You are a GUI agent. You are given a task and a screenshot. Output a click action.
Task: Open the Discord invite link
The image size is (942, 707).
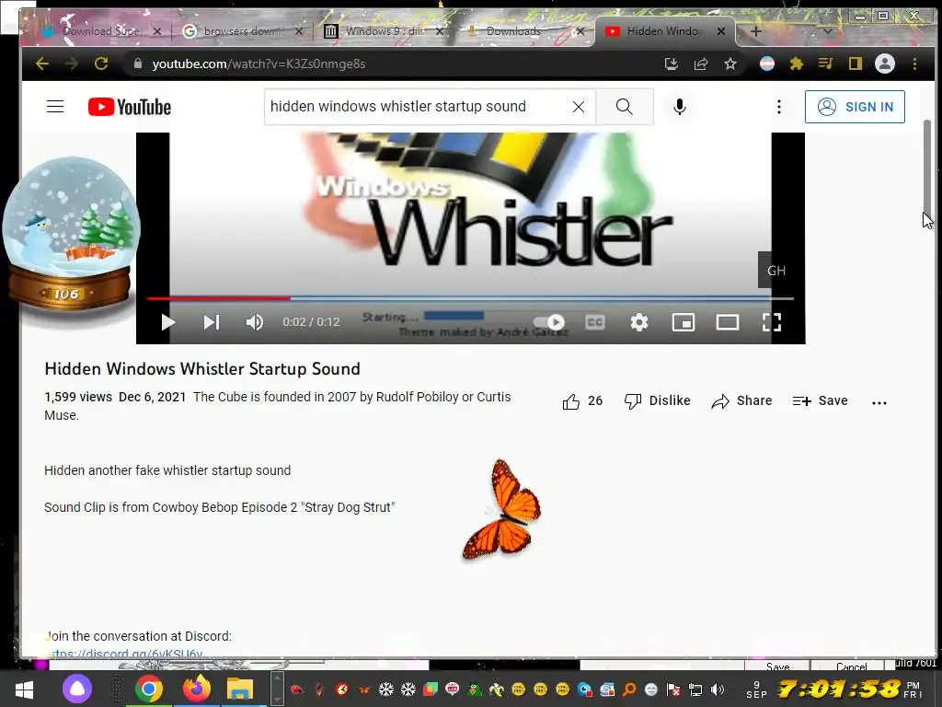click(123, 653)
